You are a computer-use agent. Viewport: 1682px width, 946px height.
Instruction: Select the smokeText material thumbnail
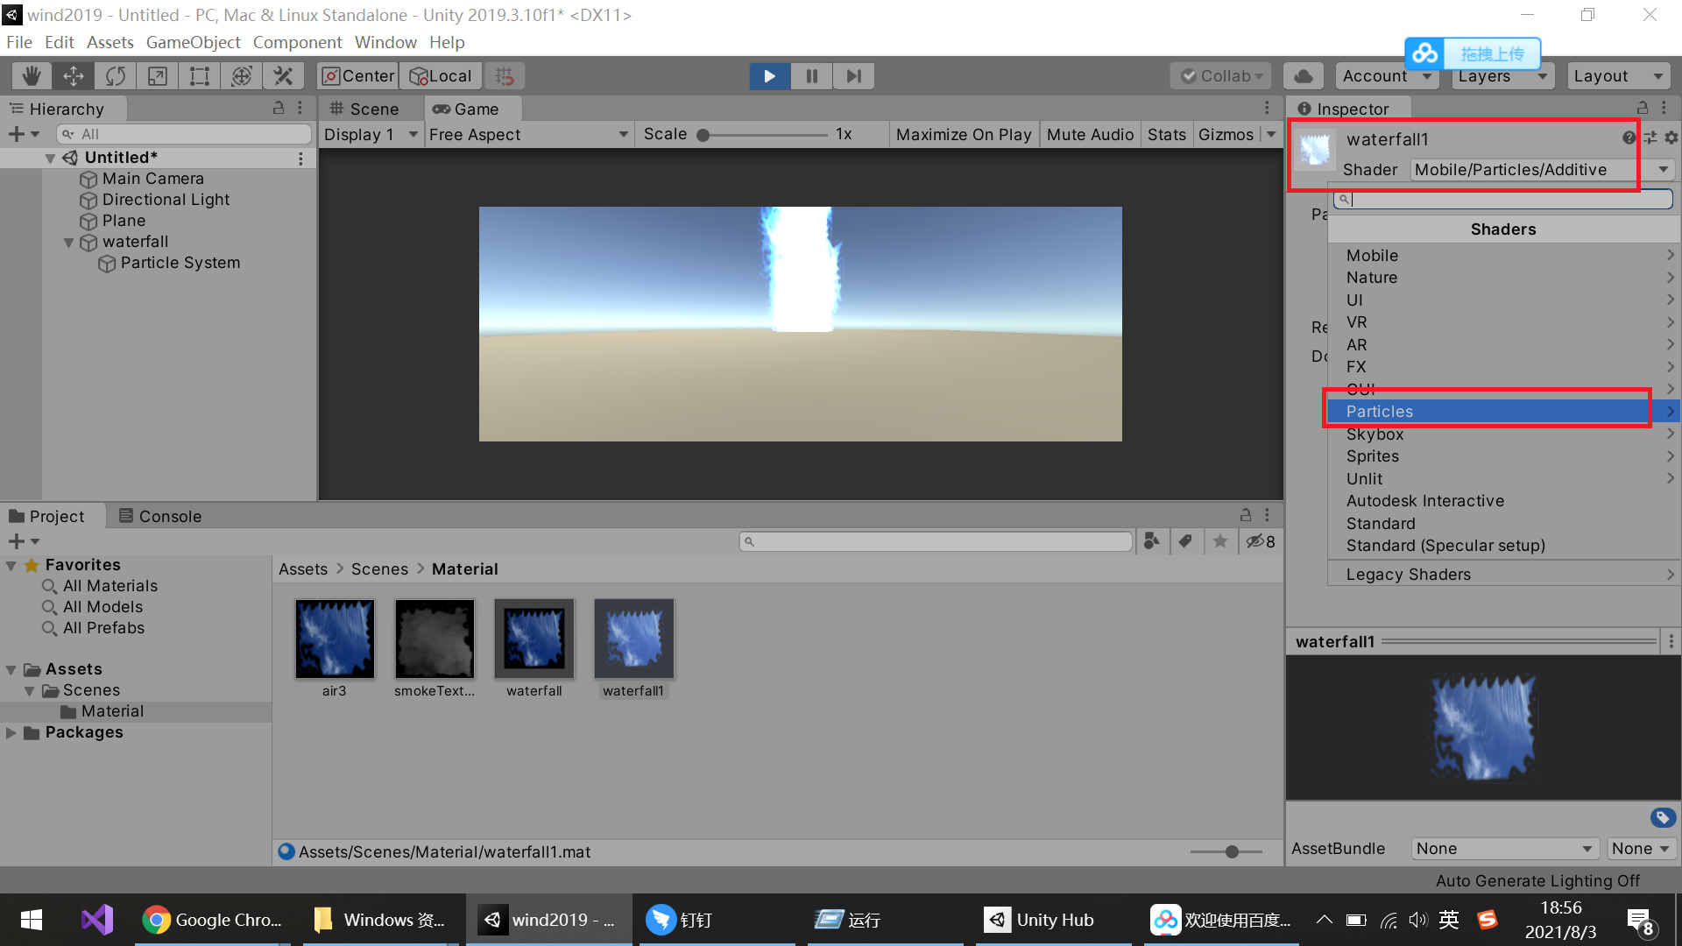pos(435,639)
